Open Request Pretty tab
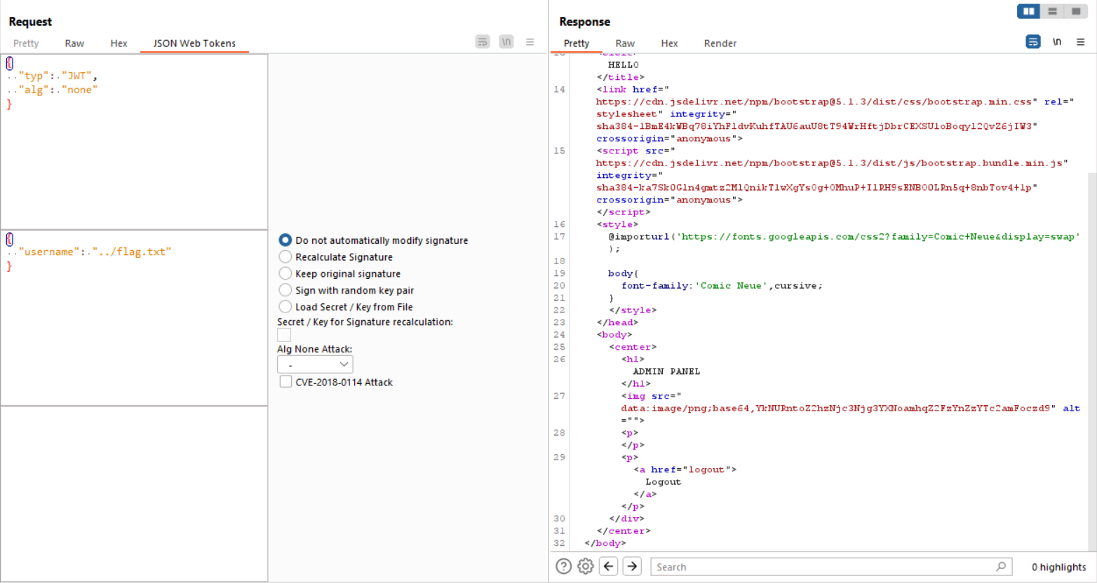The width and height of the screenshot is (1097, 583). click(x=26, y=43)
